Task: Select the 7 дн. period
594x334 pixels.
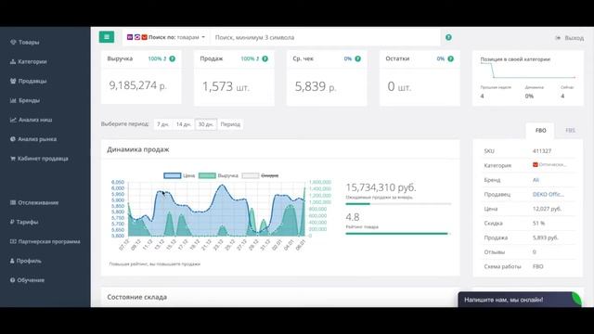Action: 163,124
